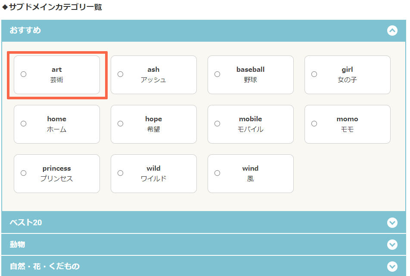Select the art 芸術 radio button
The image size is (410, 276).
pos(24,74)
